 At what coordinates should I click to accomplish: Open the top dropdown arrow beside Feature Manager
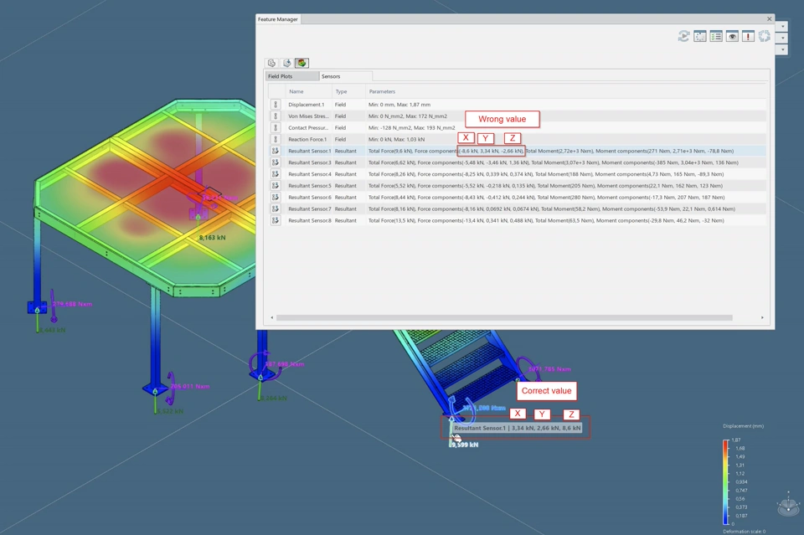[x=782, y=26]
